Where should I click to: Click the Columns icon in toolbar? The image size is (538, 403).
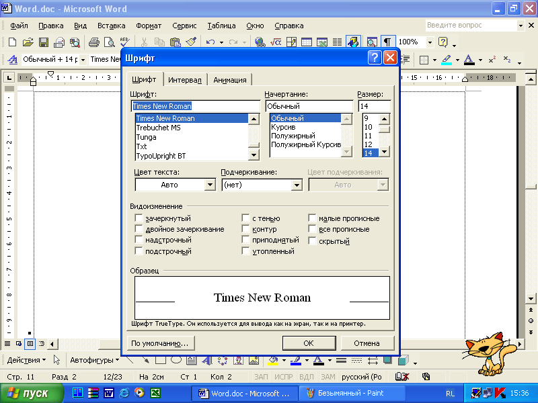click(338, 42)
